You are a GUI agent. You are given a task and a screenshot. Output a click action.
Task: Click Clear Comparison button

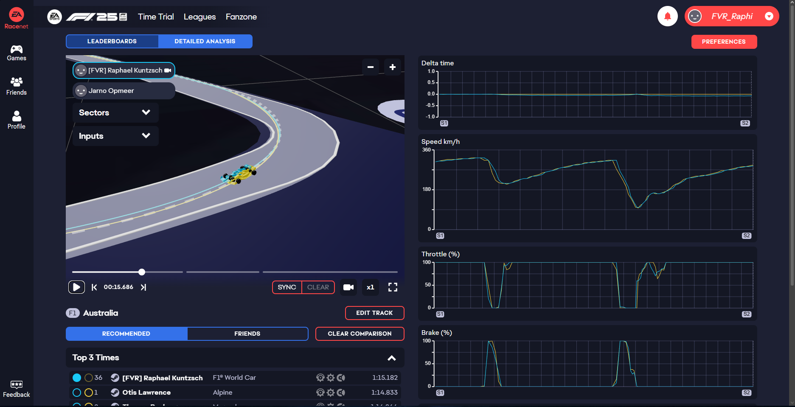(360, 334)
